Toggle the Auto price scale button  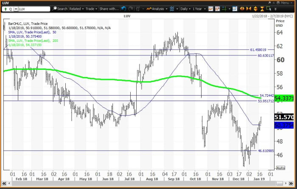tap(280, 168)
